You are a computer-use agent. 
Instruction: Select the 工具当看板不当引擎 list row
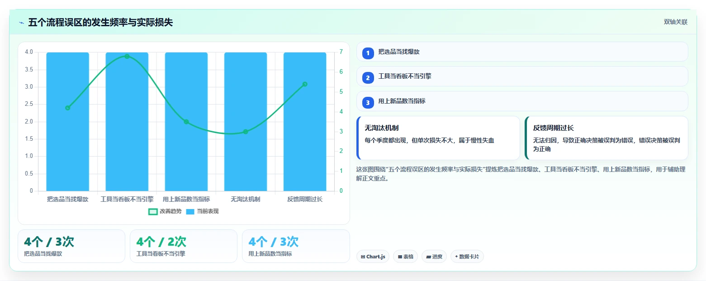pyautogui.click(x=522, y=76)
